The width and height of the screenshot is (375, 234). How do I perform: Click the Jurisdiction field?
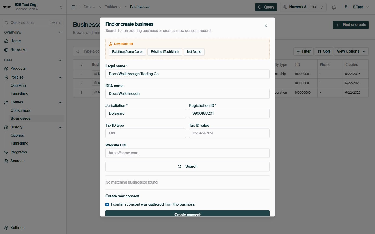(146, 114)
